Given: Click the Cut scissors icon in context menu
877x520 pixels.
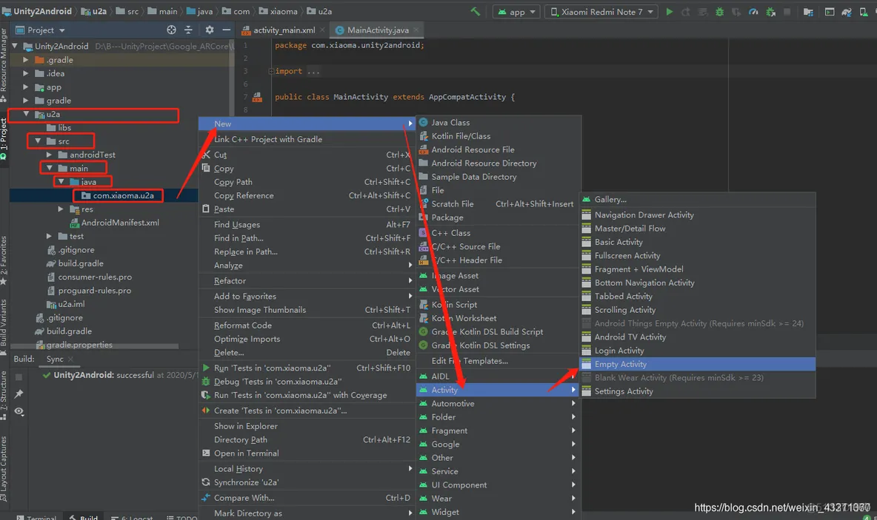Looking at the screenshot, I should coord(206,155).
